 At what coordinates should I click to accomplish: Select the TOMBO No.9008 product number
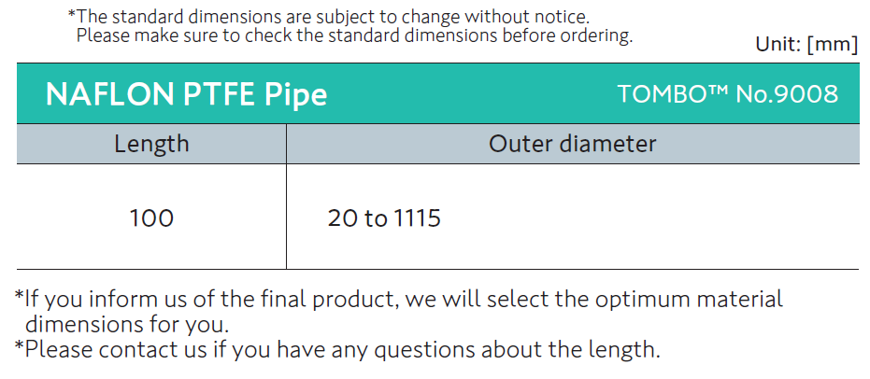click(727, 94)
